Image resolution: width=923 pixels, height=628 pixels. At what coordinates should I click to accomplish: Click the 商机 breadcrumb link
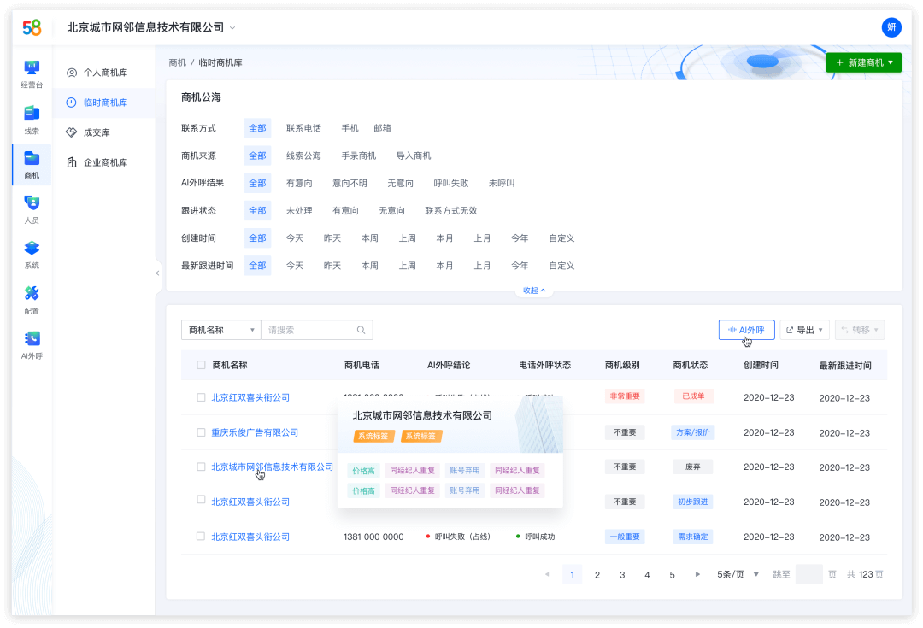coord(177,62)
